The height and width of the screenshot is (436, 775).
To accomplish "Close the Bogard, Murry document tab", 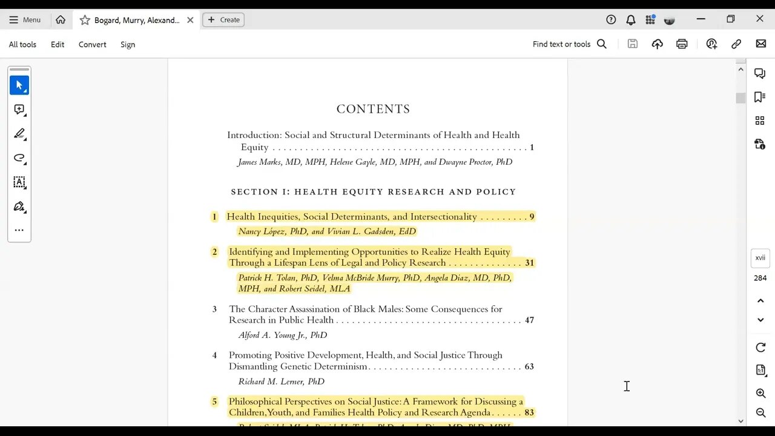I will pyautogui.click(x=190, y=20).
